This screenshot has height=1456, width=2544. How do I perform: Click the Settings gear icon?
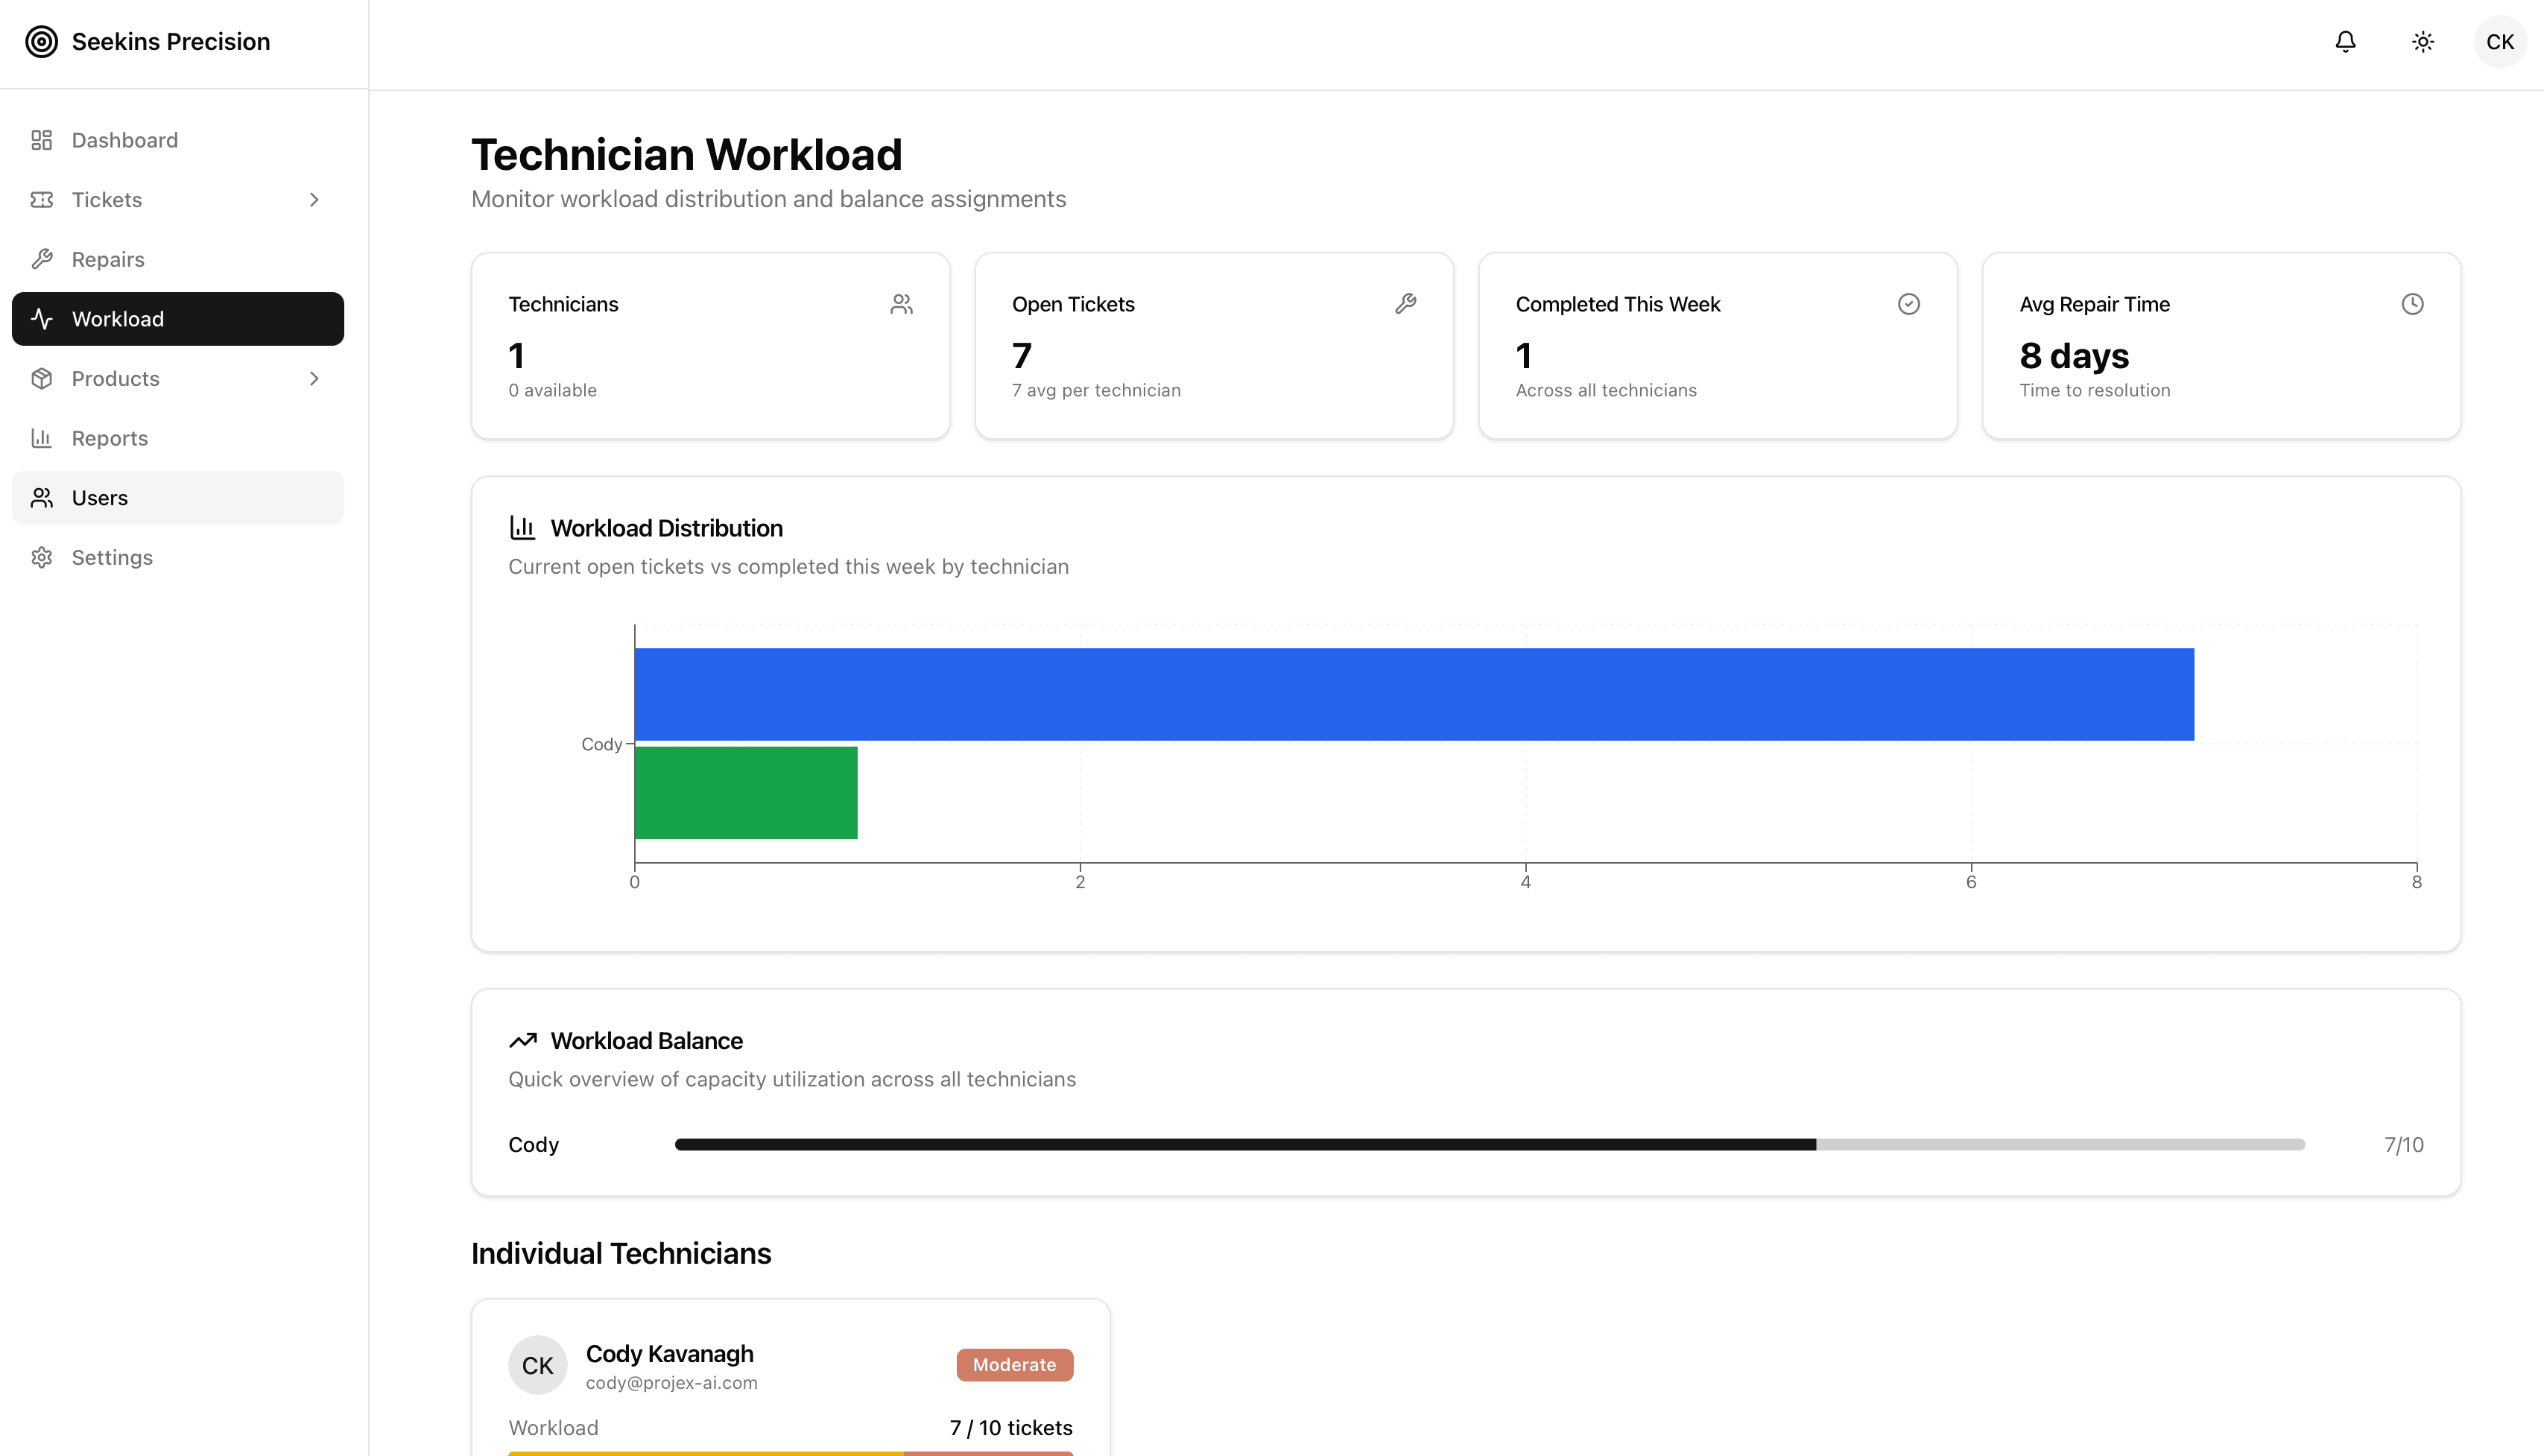42,558
